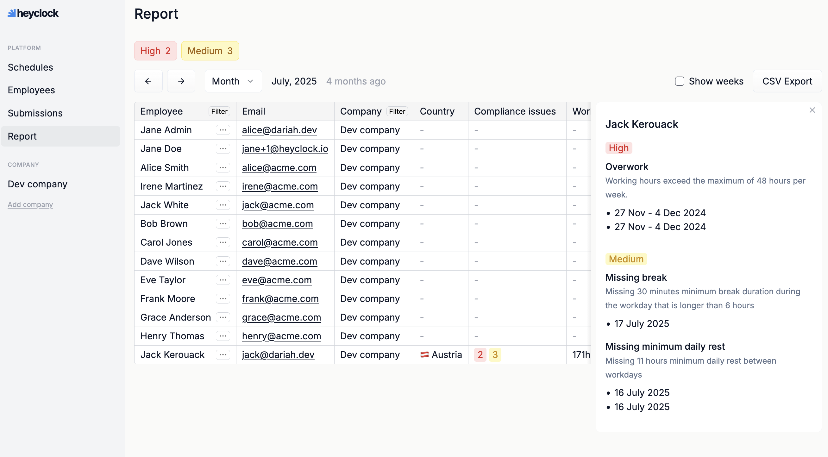The image size is (828, 457).
Task: Enable the Show weeks checkbox
Action: click(x=679, y=81)
